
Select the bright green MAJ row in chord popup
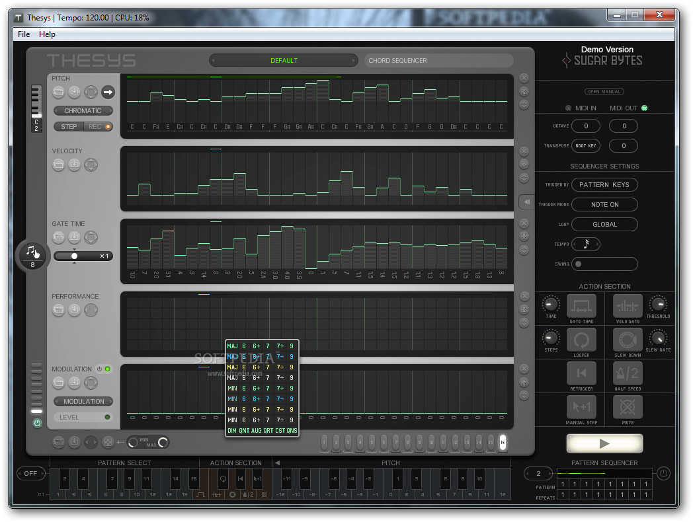click(262, 346)
